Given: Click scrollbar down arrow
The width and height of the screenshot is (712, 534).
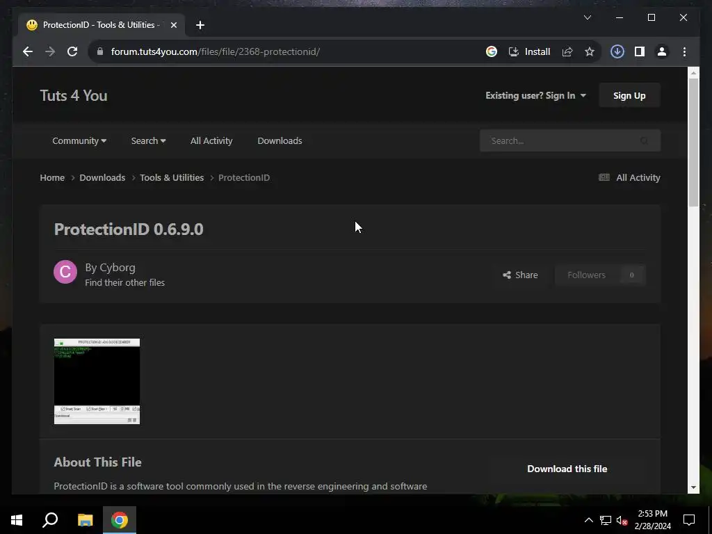Looking at the screenshot, I should pos(693,487).
